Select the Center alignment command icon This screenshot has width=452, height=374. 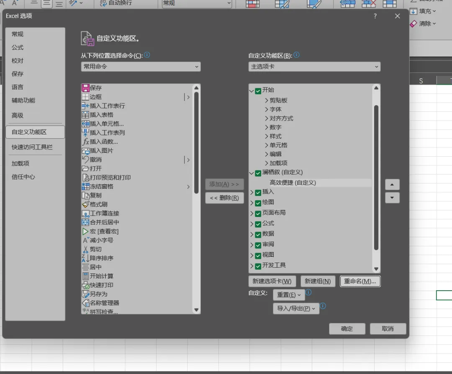tap(86, 267)
